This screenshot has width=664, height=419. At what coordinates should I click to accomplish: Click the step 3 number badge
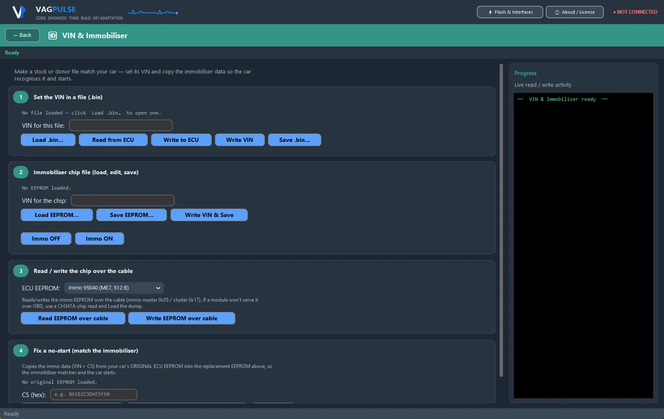click(x=21, y=271)
